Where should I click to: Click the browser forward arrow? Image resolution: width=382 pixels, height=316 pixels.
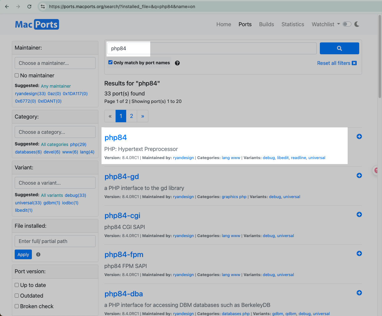[x=18, y=7]
